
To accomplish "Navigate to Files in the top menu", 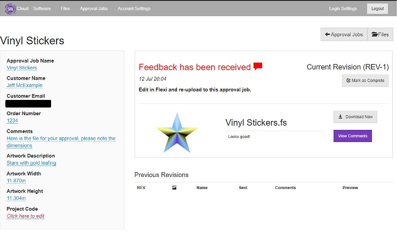I will tap(65, 9).
